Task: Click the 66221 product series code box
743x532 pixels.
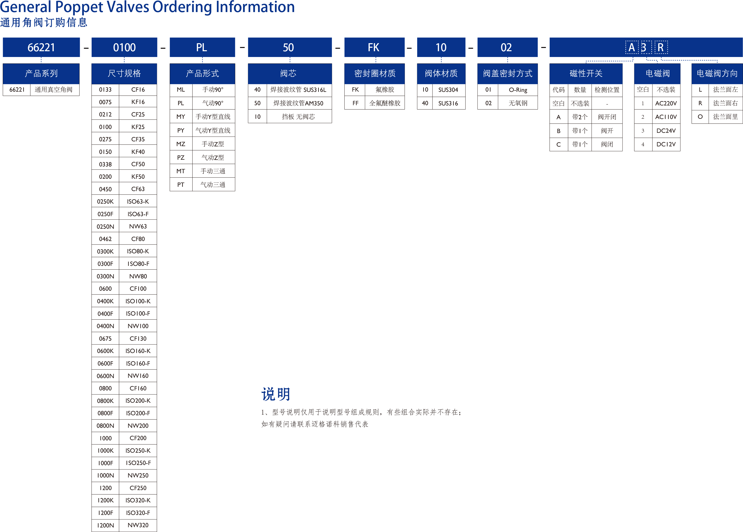Action: tap(41, 47)
